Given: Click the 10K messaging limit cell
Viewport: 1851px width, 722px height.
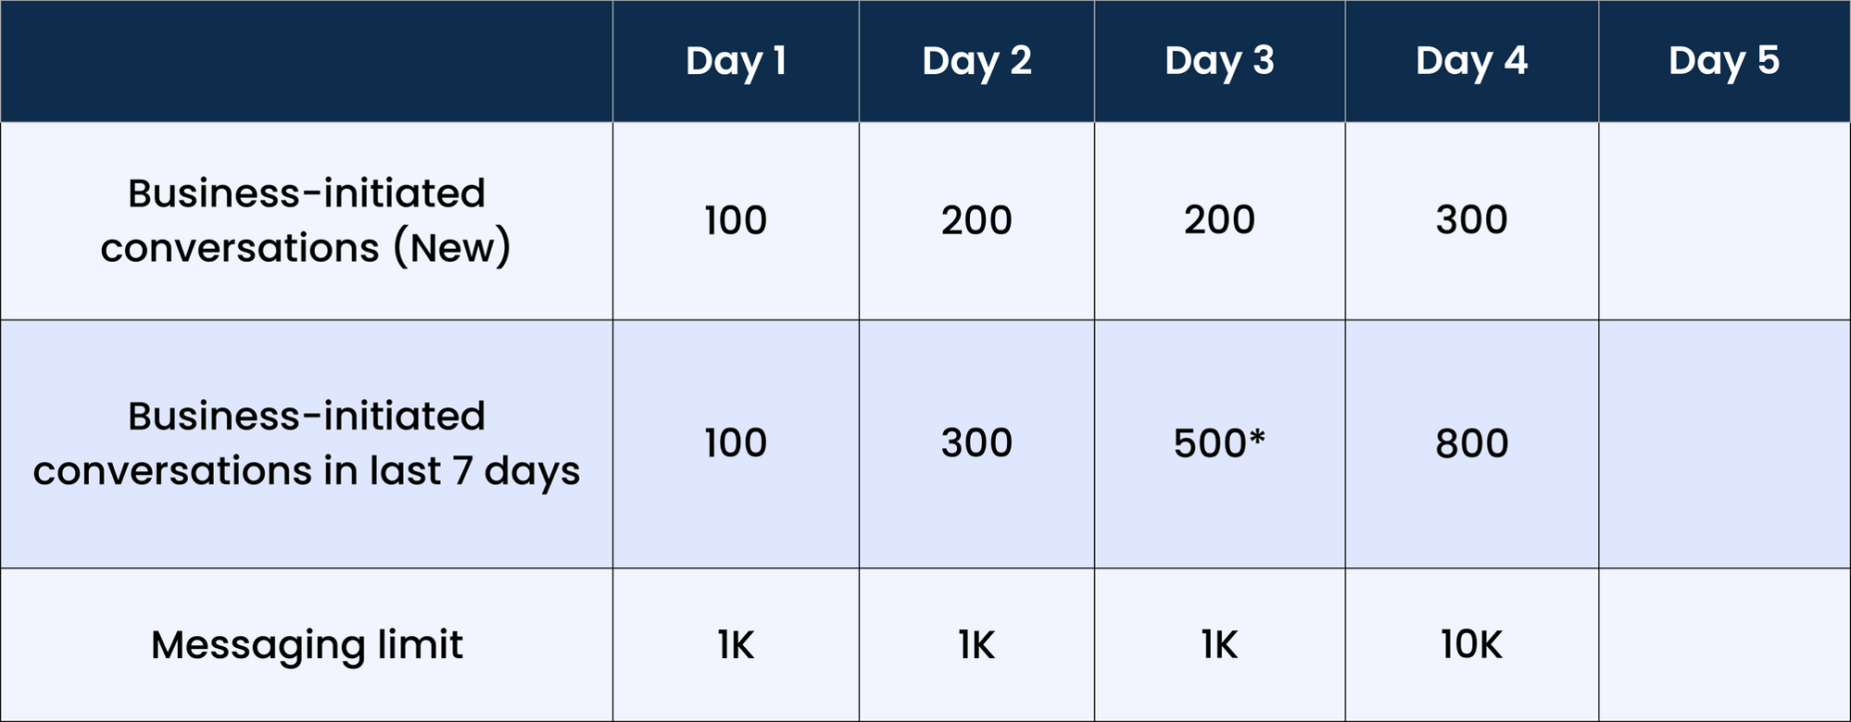Looking at the screenshot, I should coord(1471,645).
